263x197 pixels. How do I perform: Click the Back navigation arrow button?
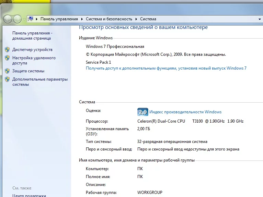point(8,19)
